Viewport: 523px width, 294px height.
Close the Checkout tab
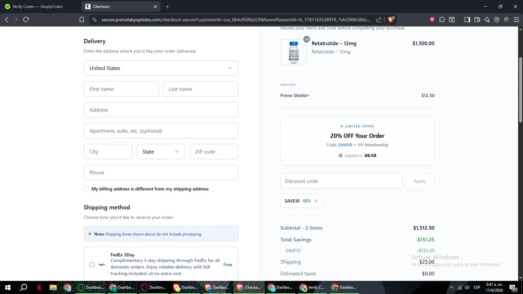point(155,7)
